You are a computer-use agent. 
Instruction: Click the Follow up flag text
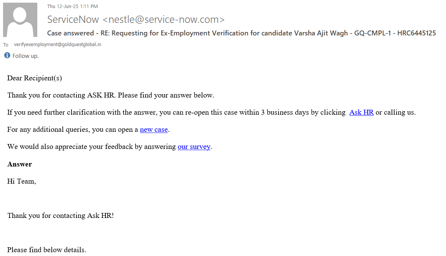pos(25,56)
